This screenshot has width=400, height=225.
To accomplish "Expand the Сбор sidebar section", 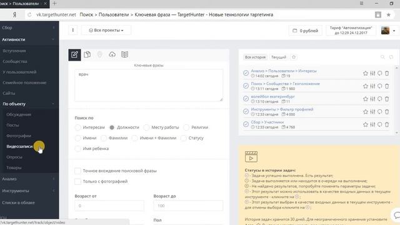I will pos(29,27).
